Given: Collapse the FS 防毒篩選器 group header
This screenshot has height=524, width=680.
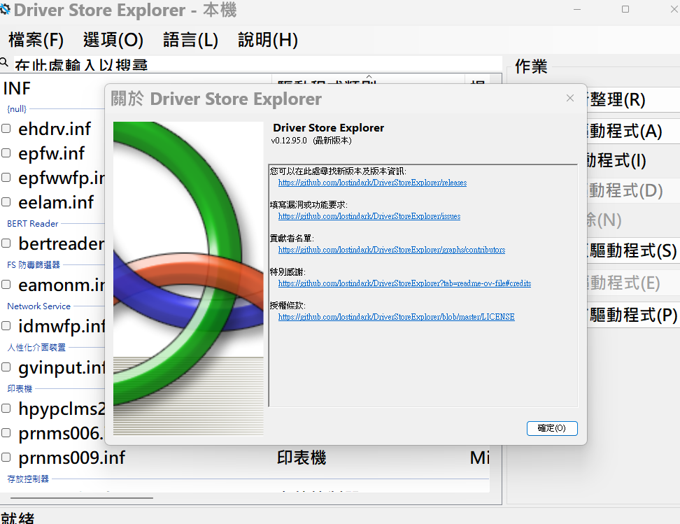Looking at the screenshot, I should [x=34, y=264].
